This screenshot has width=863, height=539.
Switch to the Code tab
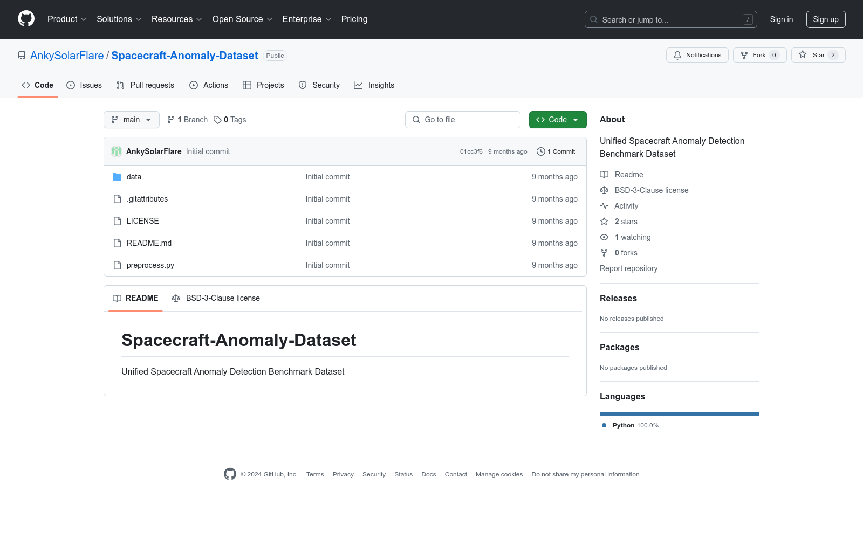pos(38,85)
